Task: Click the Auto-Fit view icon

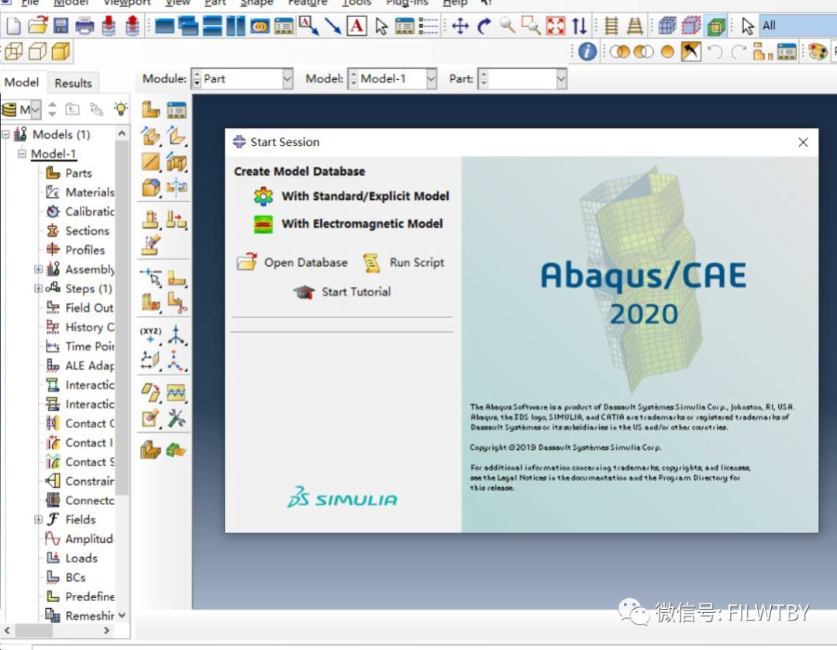Action: [x=555, y=26]
